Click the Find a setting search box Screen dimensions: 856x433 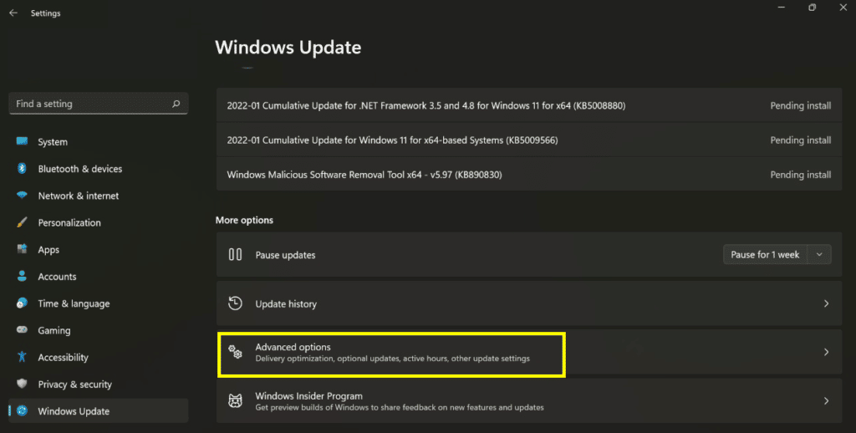90,104
